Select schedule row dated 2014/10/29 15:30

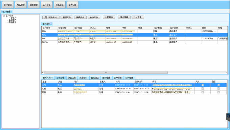(134, 89)
